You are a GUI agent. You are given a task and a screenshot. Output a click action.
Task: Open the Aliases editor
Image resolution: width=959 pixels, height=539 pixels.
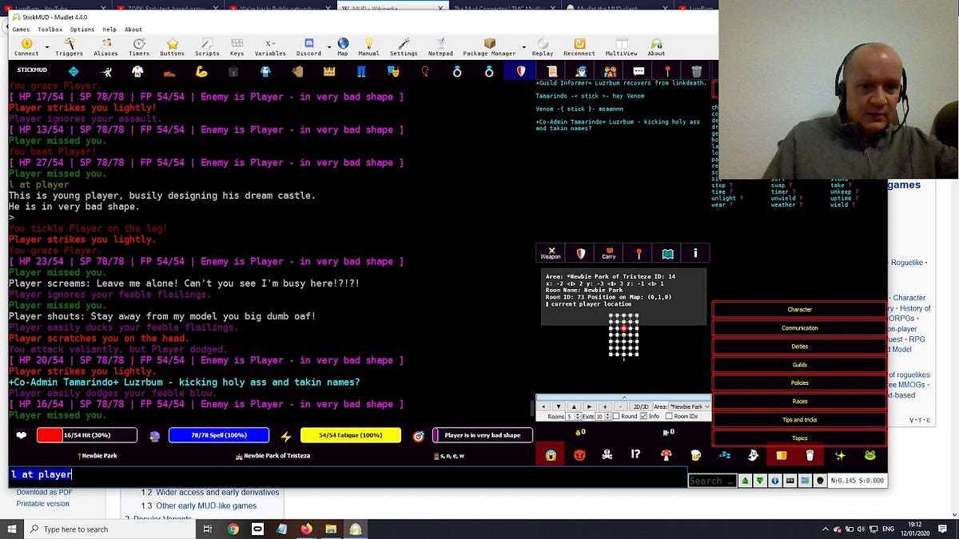click(x=105, y=47)
